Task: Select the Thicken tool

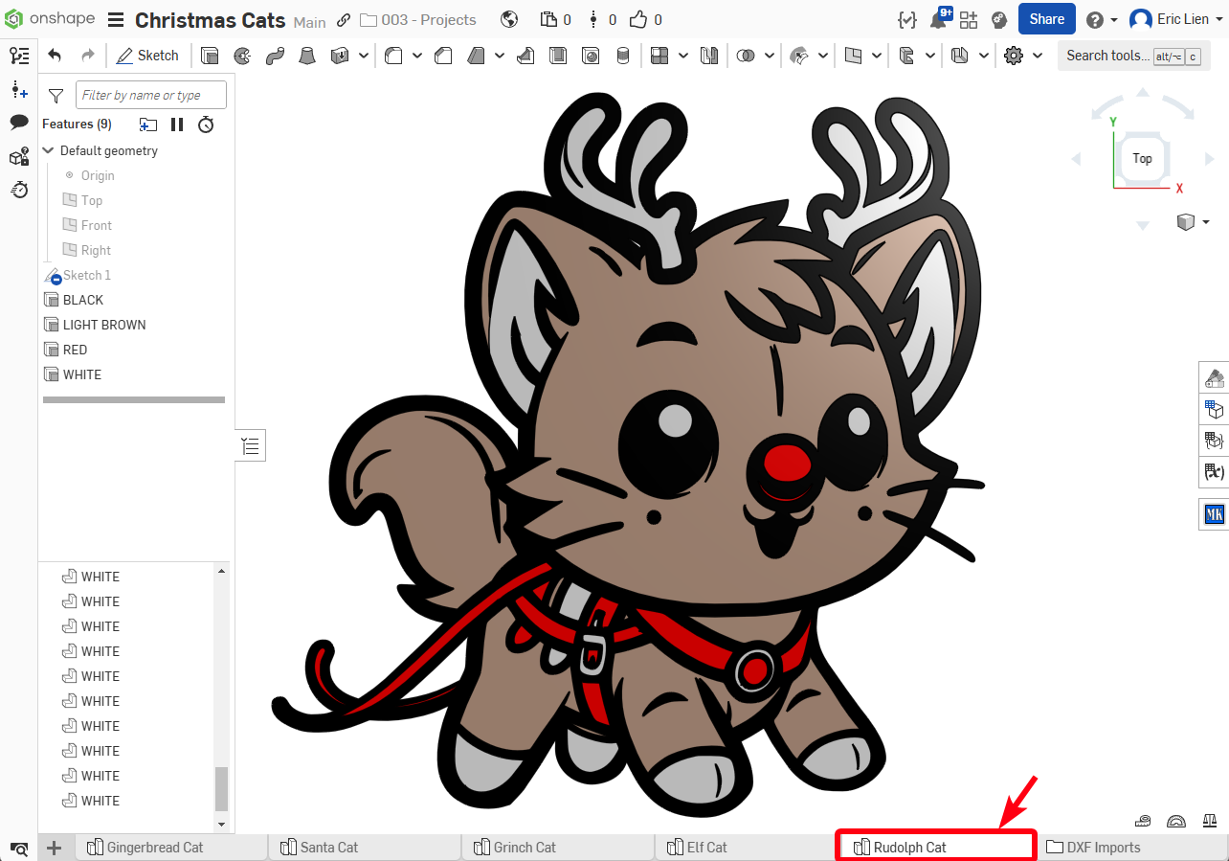Action: point(339,56)
